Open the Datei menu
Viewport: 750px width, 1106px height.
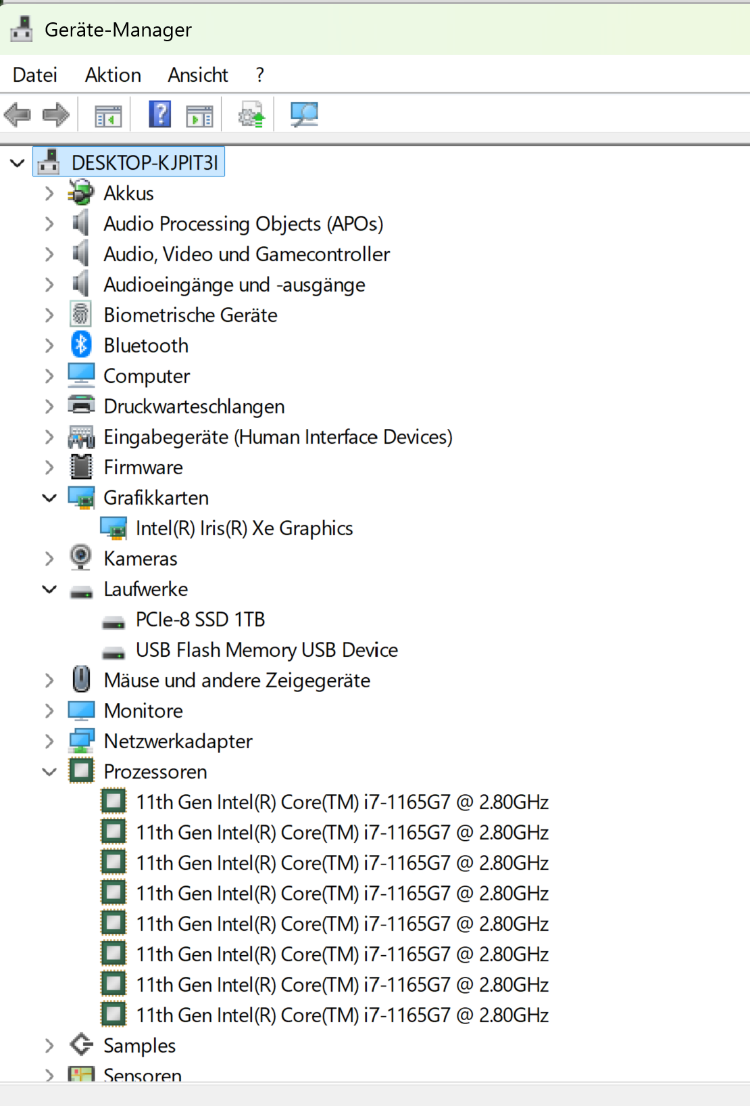click(x=35, y=75)
